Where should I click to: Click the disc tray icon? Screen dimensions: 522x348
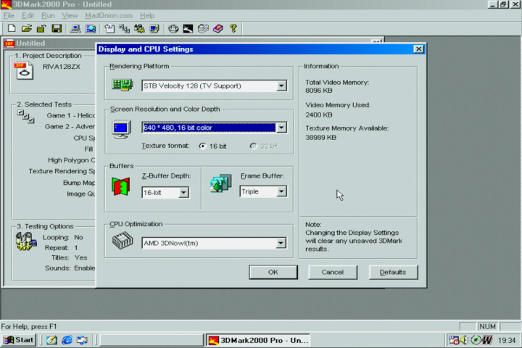tap(476, 340)
